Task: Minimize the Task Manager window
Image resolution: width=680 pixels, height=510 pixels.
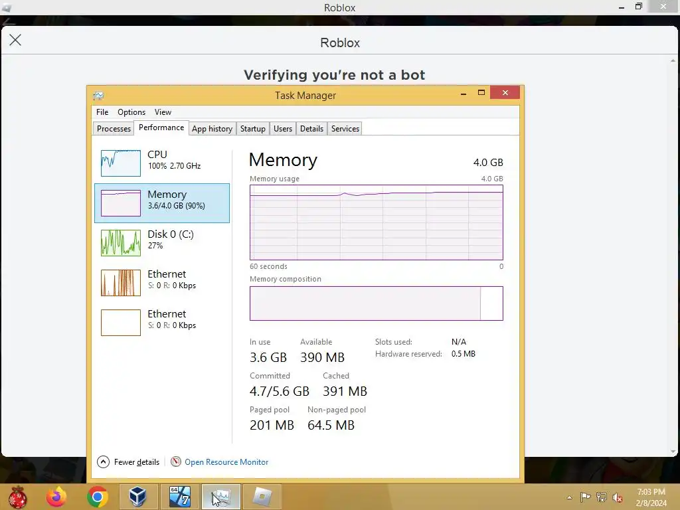Action: [x=464, y=93]
